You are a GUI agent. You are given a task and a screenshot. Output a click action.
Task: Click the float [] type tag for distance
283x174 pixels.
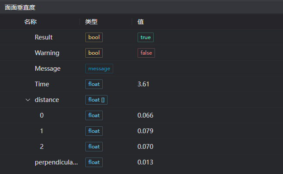(x=97, y=100)
